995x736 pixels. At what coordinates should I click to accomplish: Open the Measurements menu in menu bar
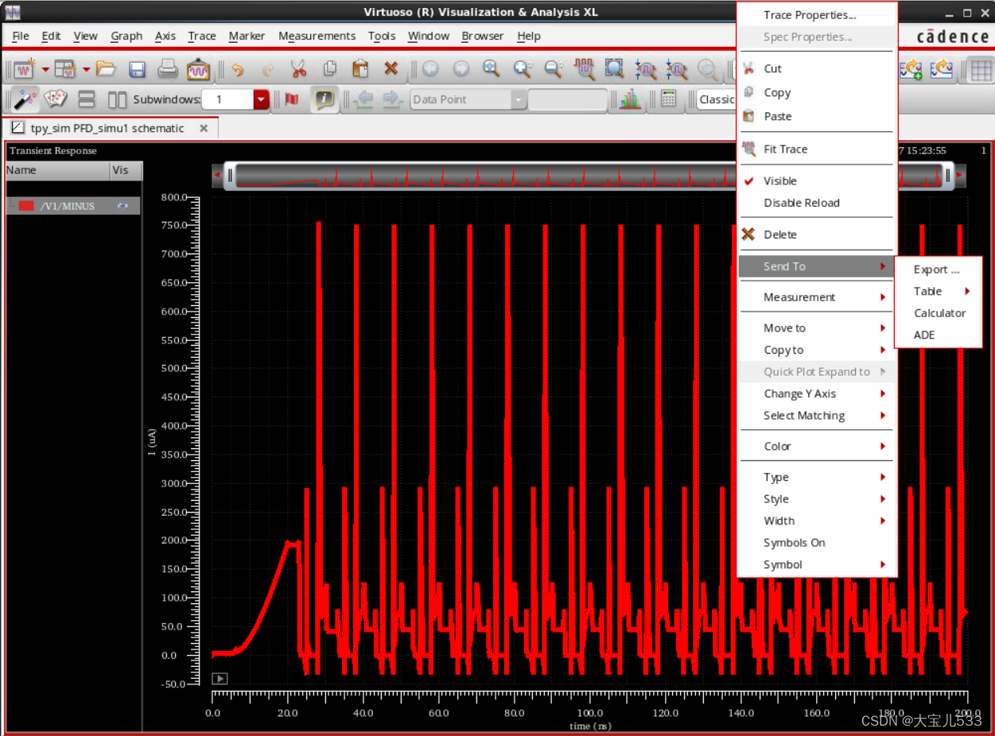click(317, 36)
